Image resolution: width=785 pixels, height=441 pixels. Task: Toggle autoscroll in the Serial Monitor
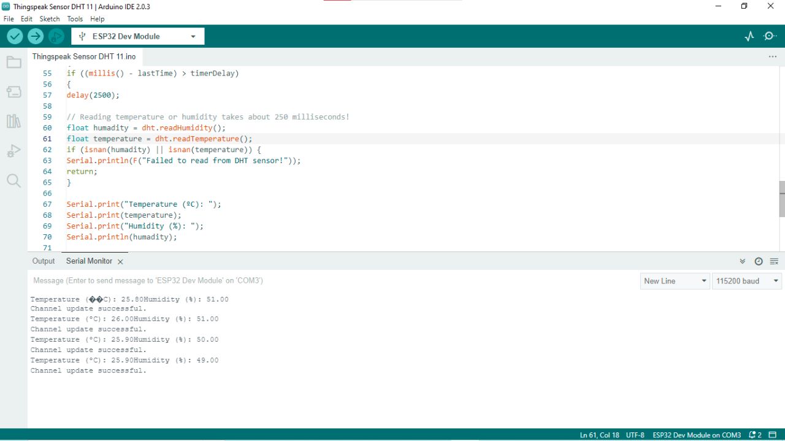click(x=743, y=261)
